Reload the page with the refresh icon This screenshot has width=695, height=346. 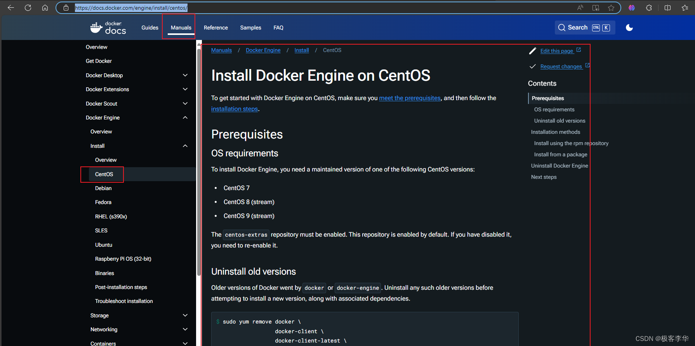click(x=28, y=8)
